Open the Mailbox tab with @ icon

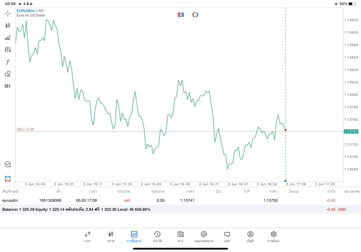[204, 236]
